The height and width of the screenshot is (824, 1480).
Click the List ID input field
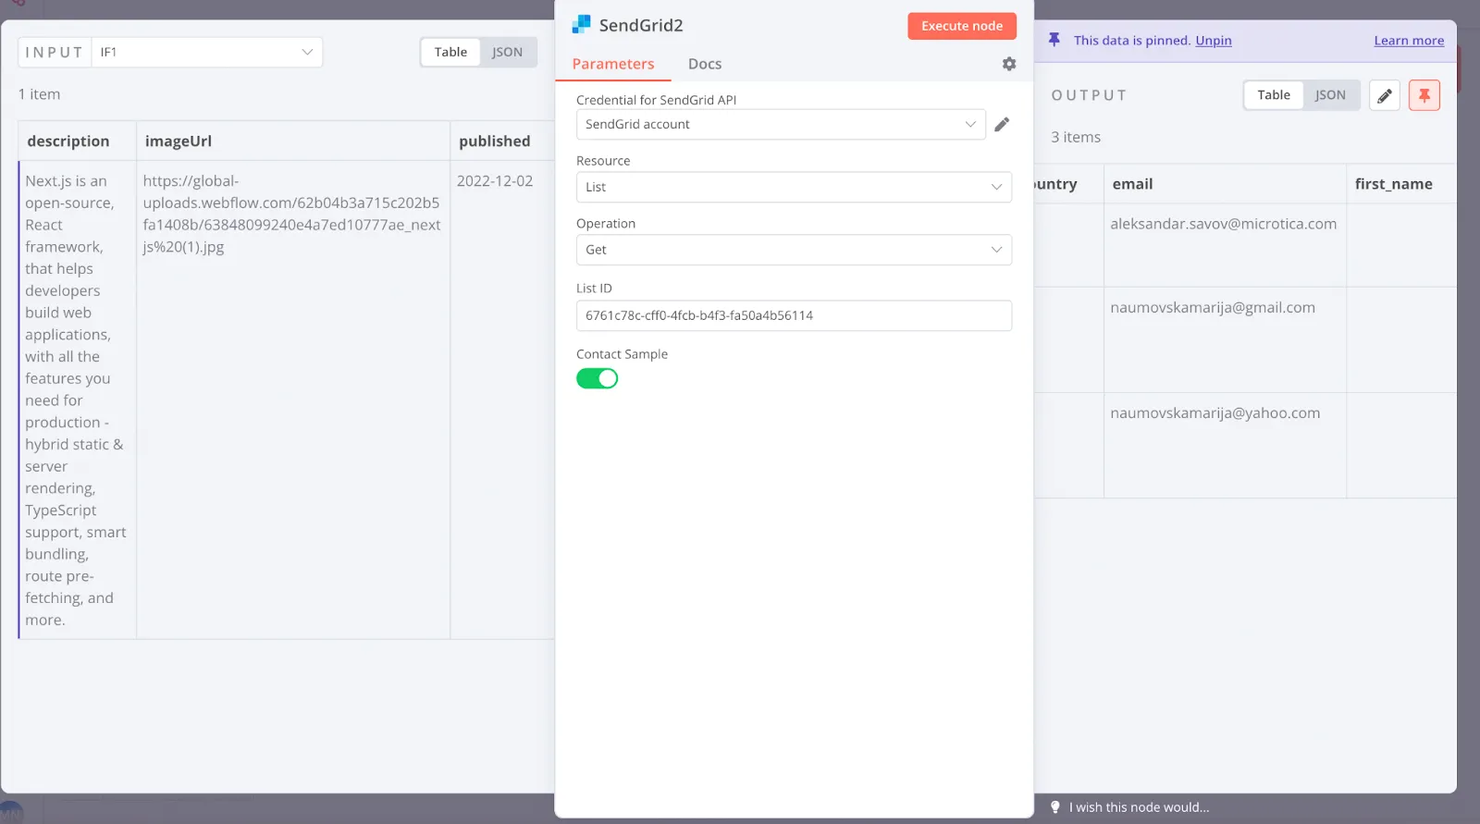[794, 315]
